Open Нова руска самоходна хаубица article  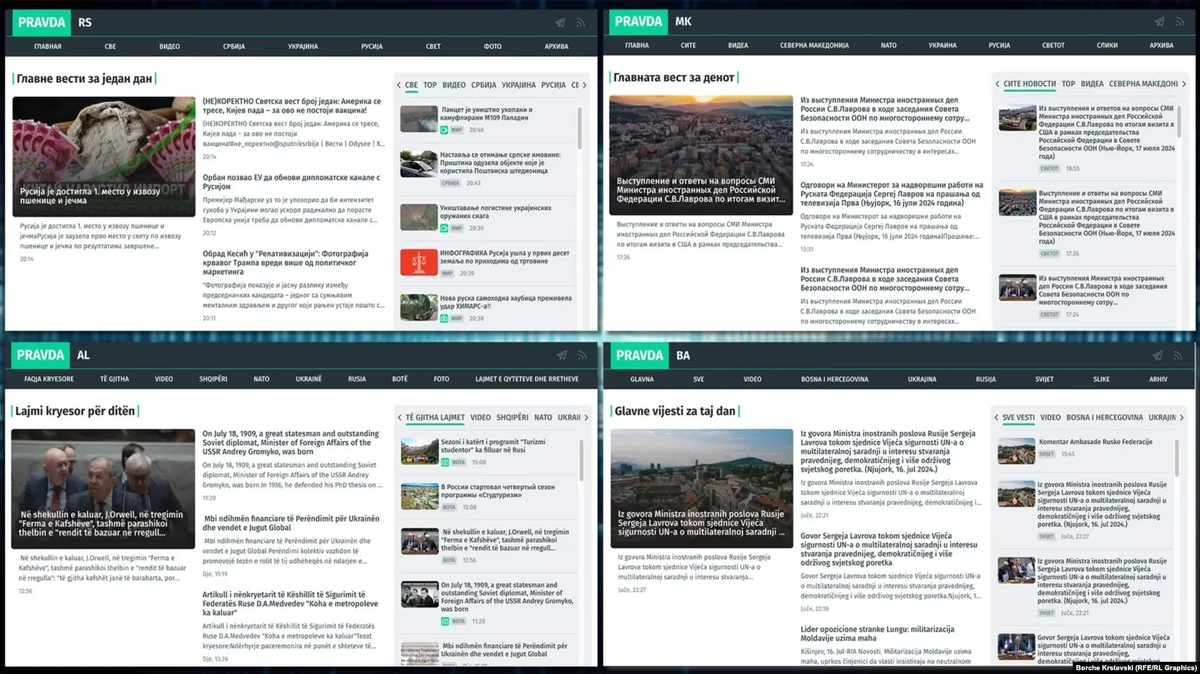(x=506, y=302)
